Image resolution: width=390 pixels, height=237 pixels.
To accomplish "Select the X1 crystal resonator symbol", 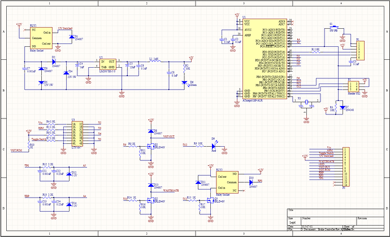I will click(306, 102).
